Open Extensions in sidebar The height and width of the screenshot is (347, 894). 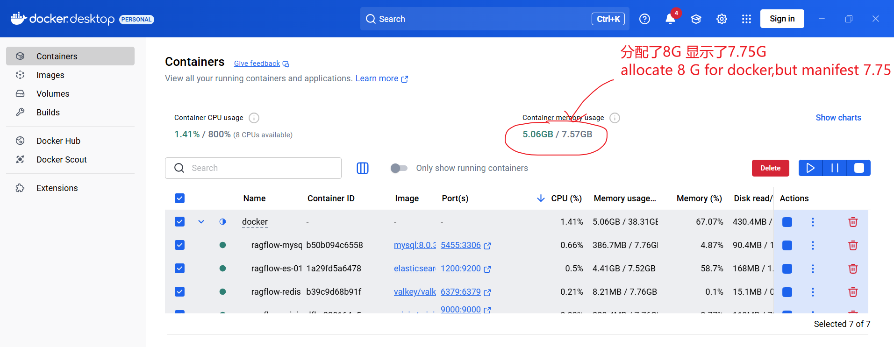(70, 188)
